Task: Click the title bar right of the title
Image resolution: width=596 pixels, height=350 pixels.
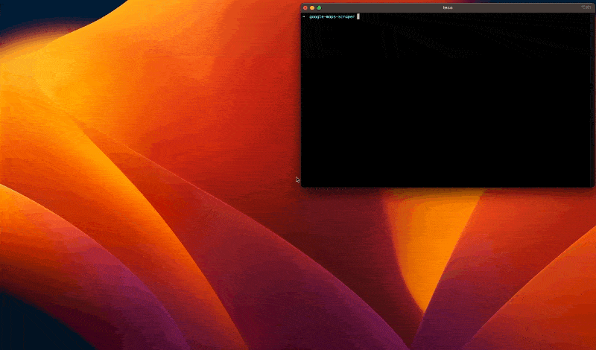Action: click(521, 7)
